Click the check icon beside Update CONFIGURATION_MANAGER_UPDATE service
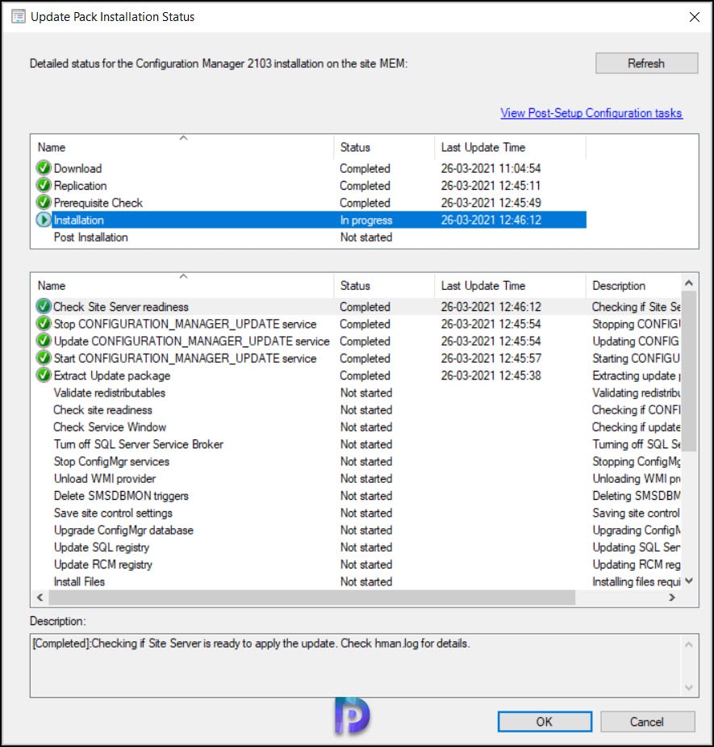Image resolution: width=714 pixels, height=747 pixels. (x=44, y=341)
